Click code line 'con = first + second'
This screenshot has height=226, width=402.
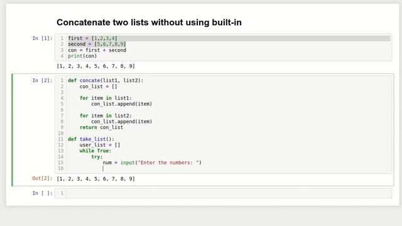[x=97, y=50]
